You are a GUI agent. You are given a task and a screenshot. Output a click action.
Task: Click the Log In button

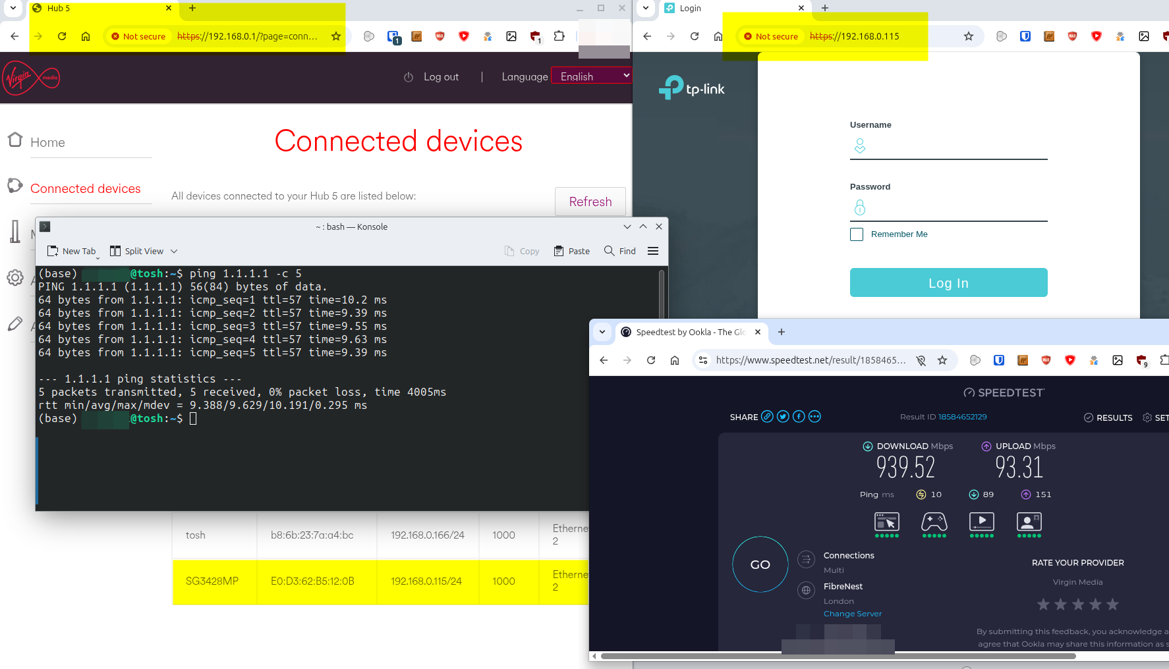949,282
